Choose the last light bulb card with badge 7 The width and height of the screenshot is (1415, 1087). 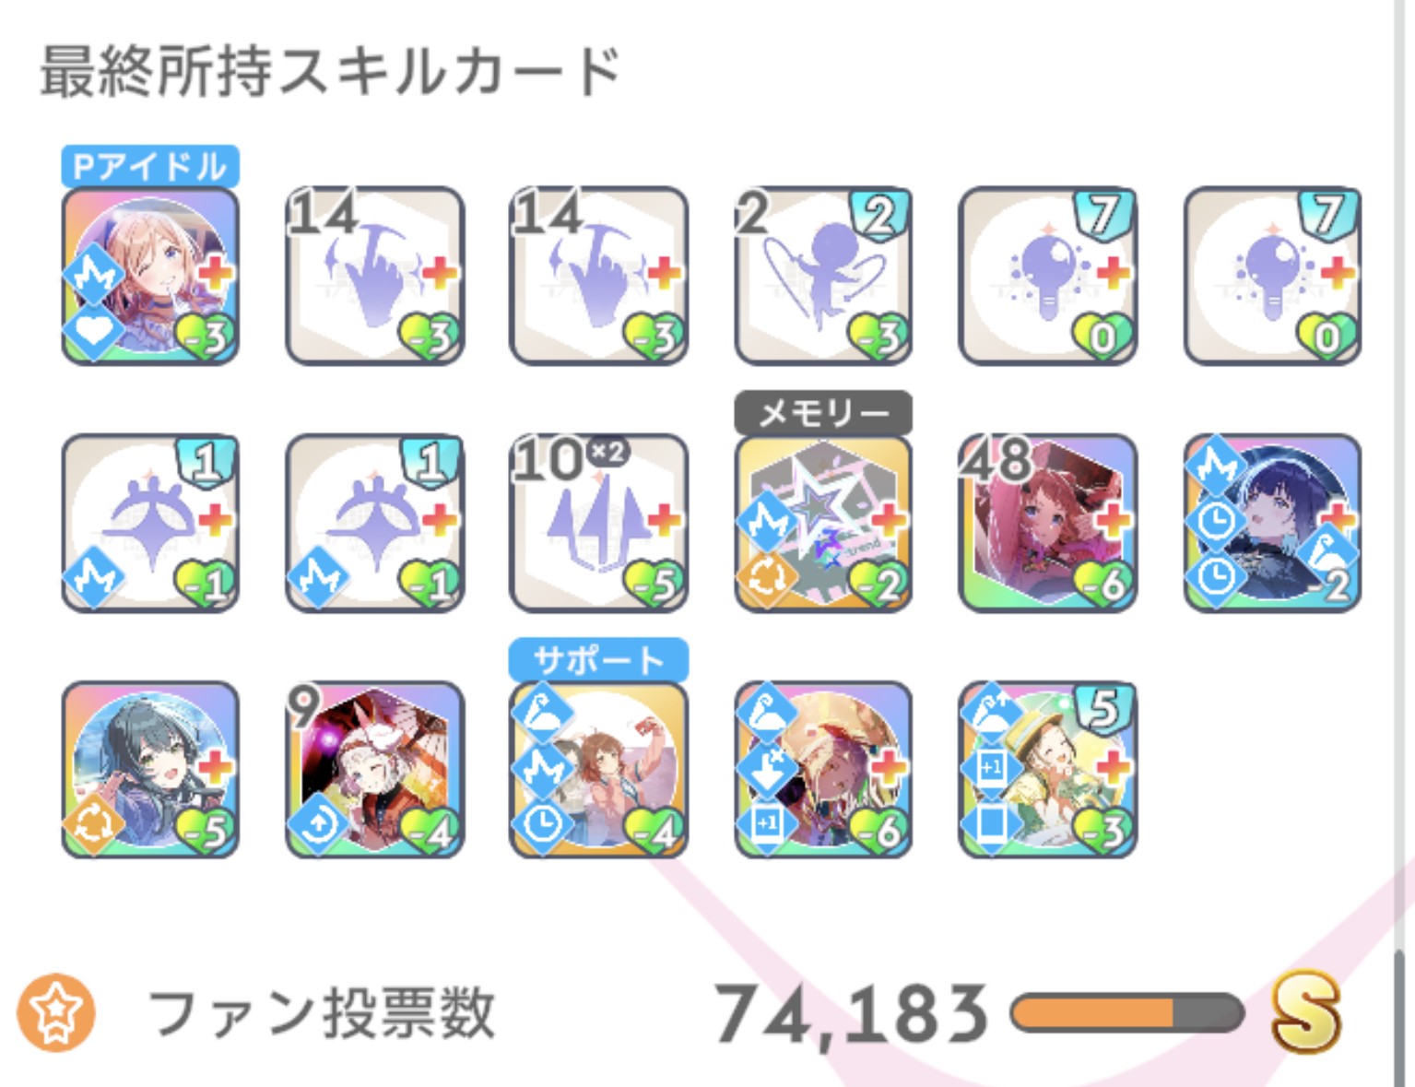pos(1272,276)
